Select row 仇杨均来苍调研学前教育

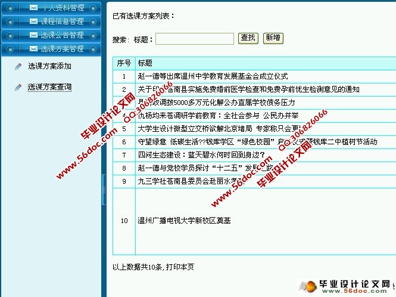[254, 116]
